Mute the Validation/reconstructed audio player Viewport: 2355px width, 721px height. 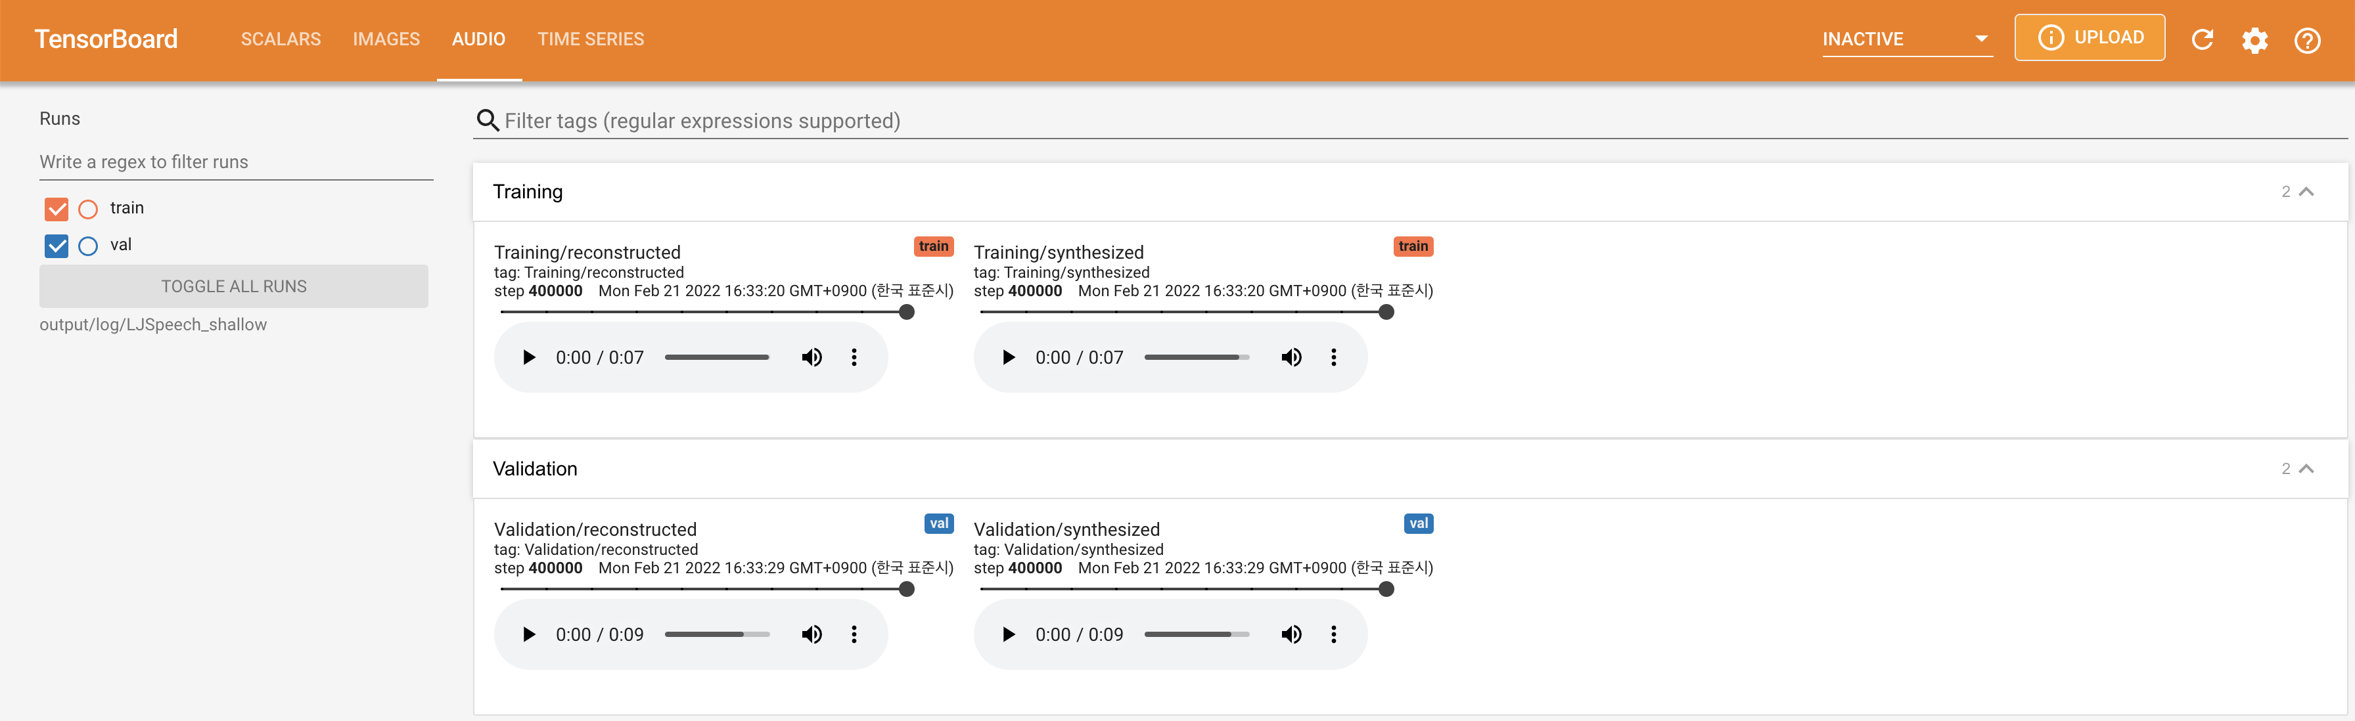[811, 634]
